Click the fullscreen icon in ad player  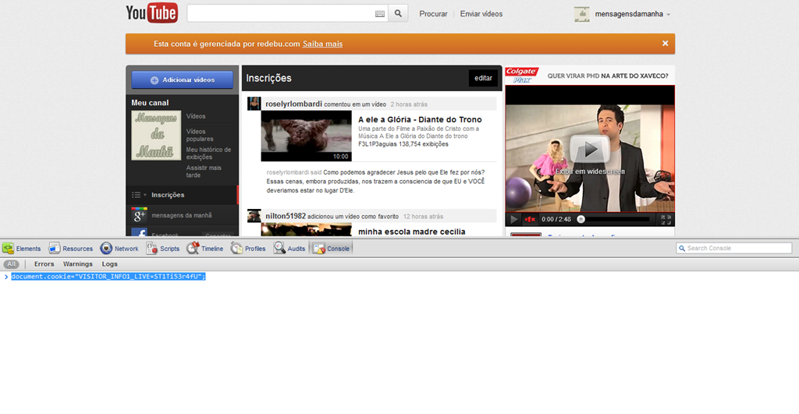click(666, 220)
